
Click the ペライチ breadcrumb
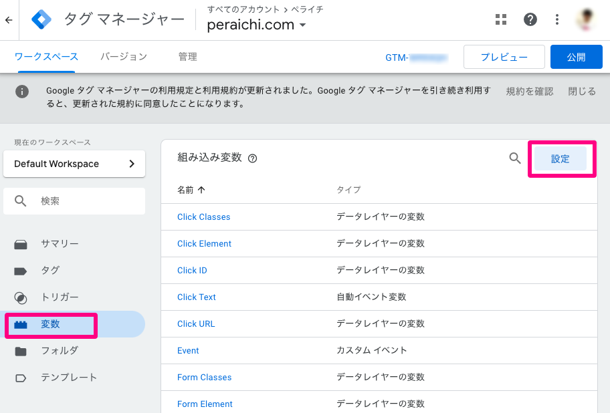(x=307, y=9)
